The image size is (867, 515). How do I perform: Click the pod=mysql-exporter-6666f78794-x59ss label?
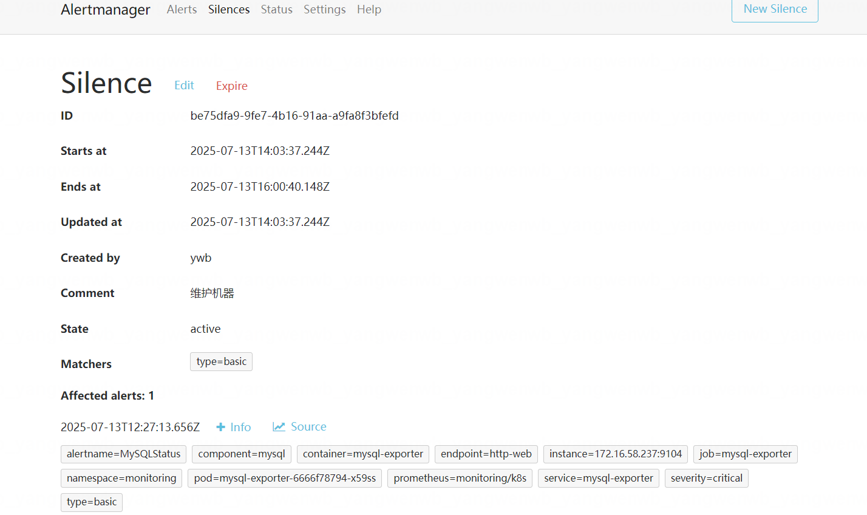(285, 479)
